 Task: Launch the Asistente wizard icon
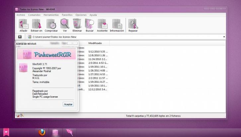102,25
